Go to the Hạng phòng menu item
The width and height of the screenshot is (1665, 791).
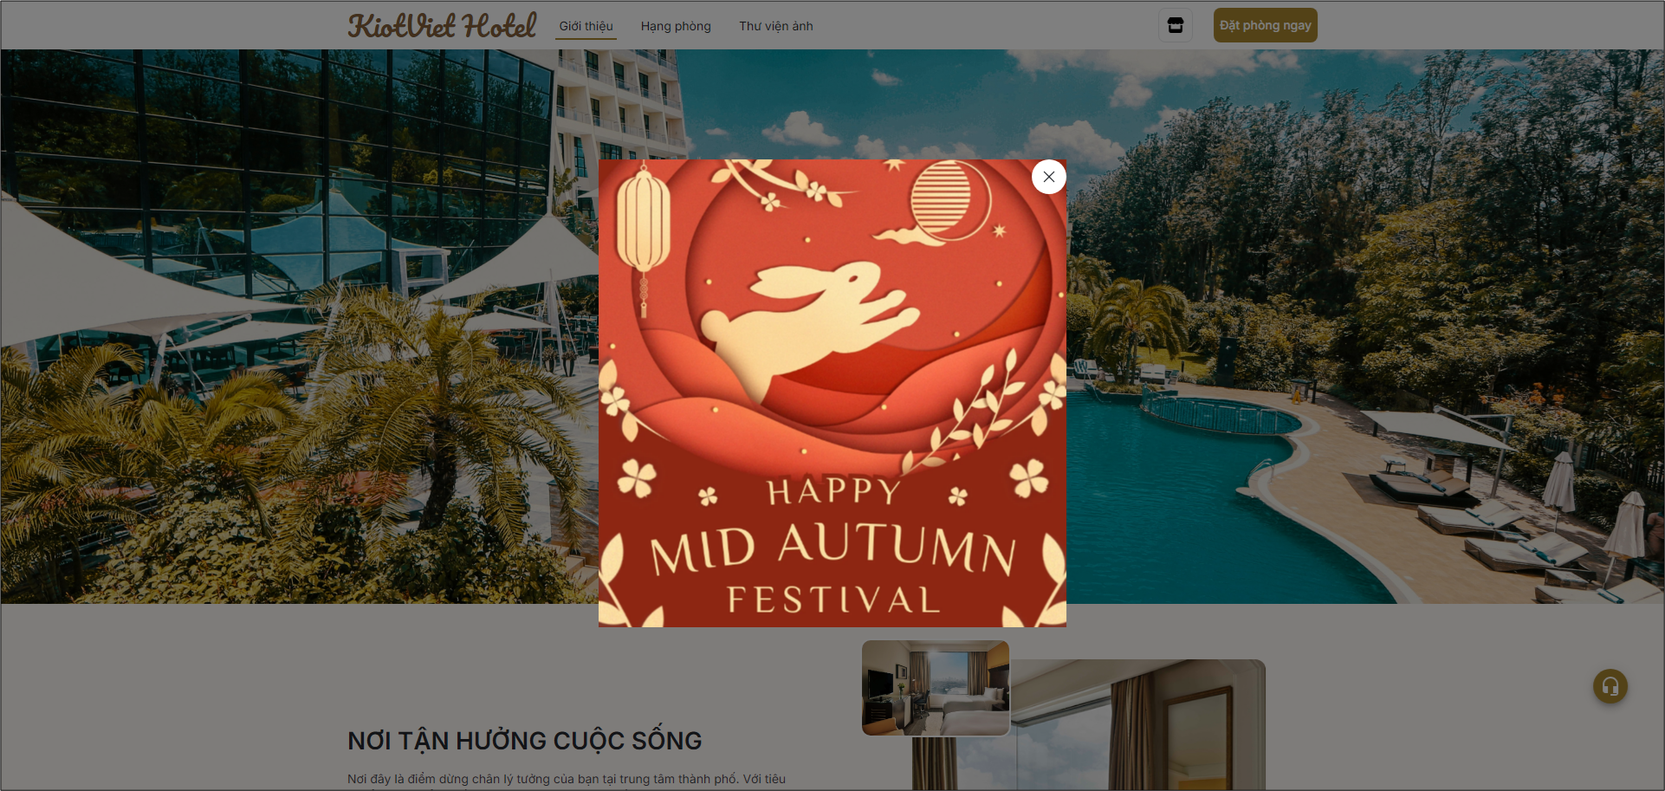[676, 26]
